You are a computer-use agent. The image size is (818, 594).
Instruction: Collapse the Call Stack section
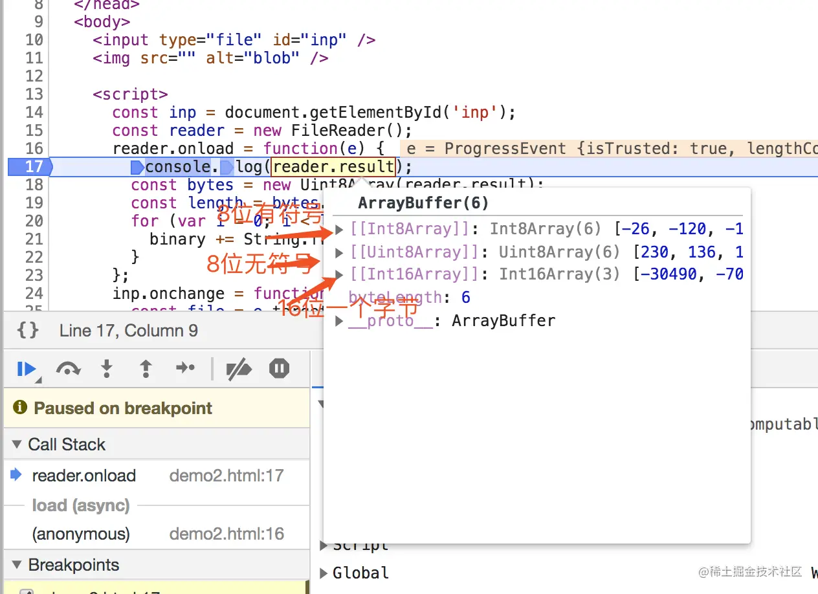click(17, 445)
